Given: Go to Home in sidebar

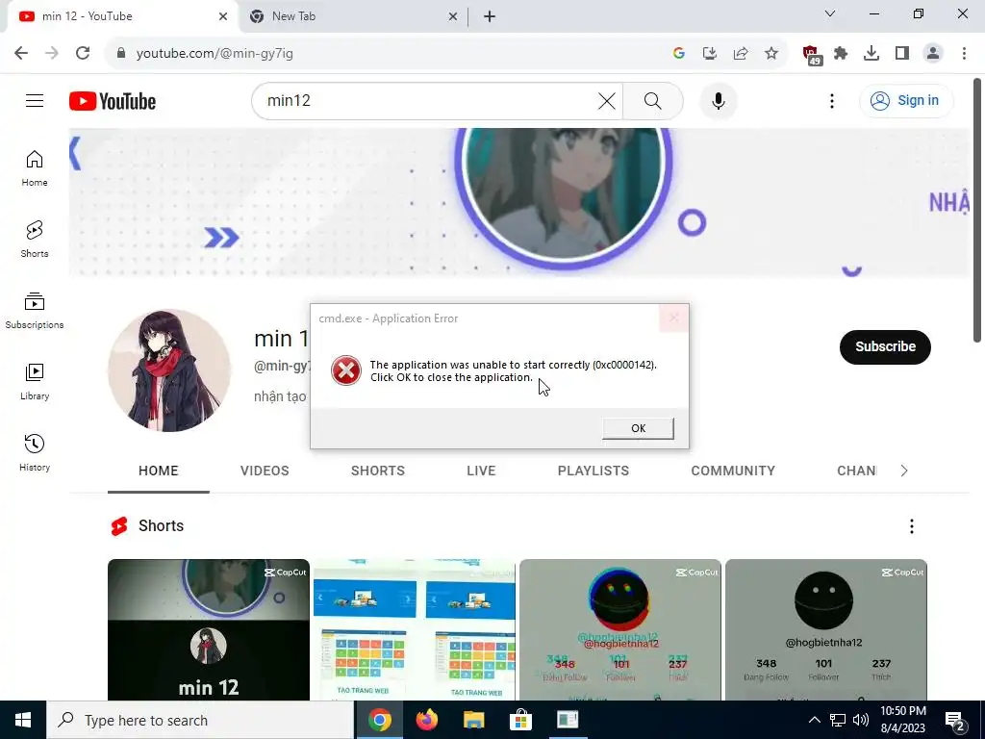Looking at the screenshot, I should 35,168.
